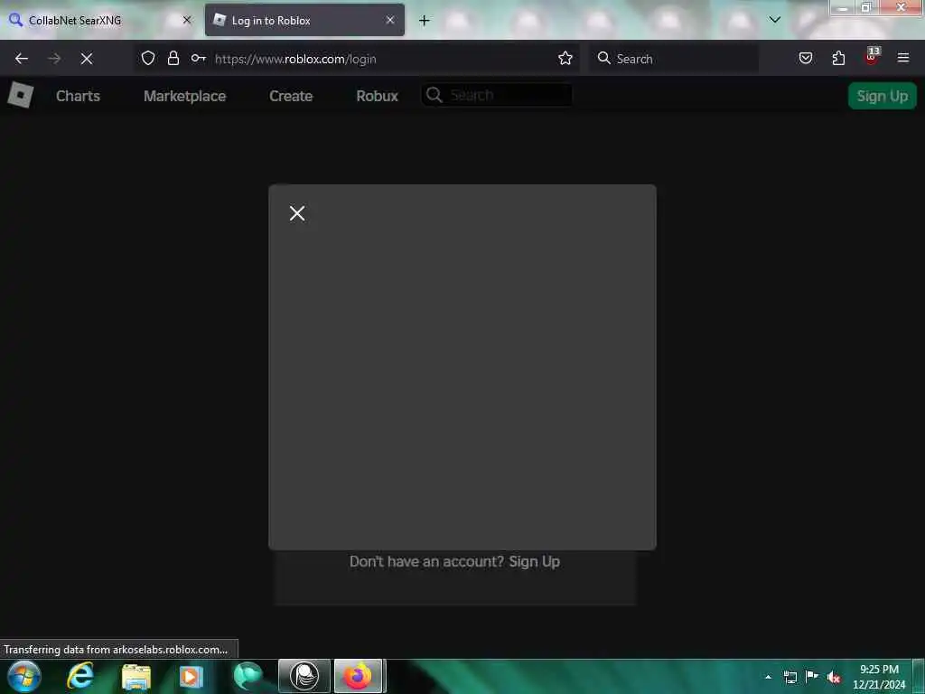This screenshot has width=925, height=694.
Task: Open the green chat bubble taskbar app
Action: 248,676
